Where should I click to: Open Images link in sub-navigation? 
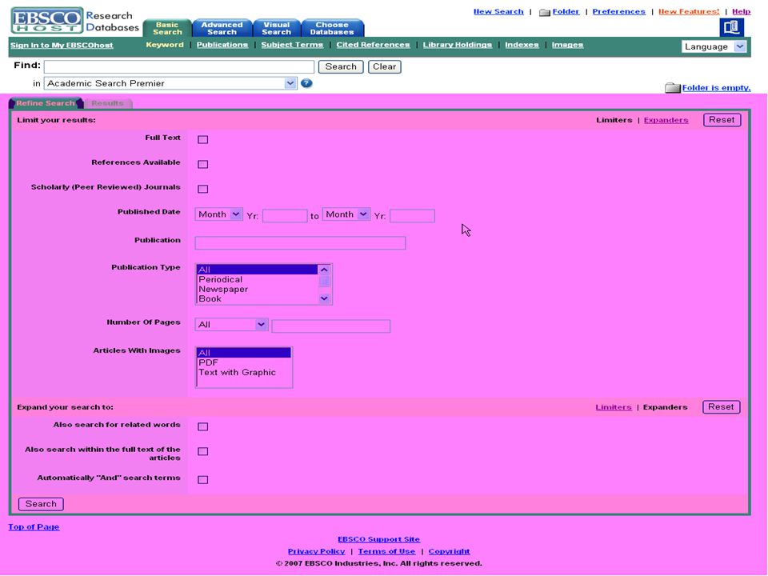click(567, 45)
